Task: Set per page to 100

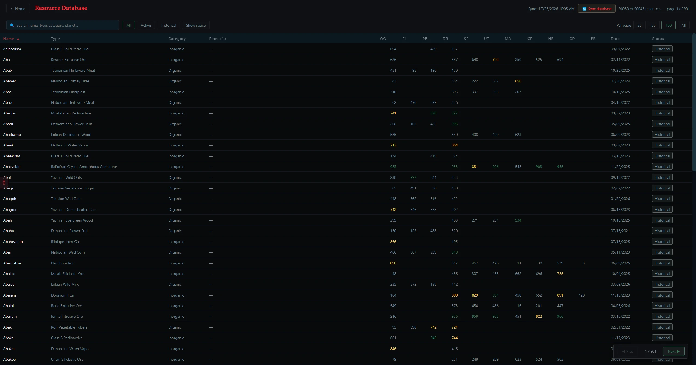Action: [669, 25]
